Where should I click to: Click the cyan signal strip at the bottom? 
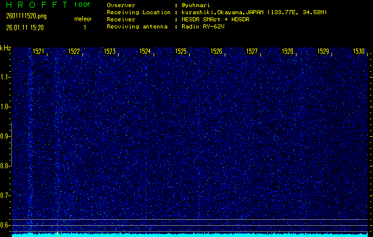click(x=190, y=234)
